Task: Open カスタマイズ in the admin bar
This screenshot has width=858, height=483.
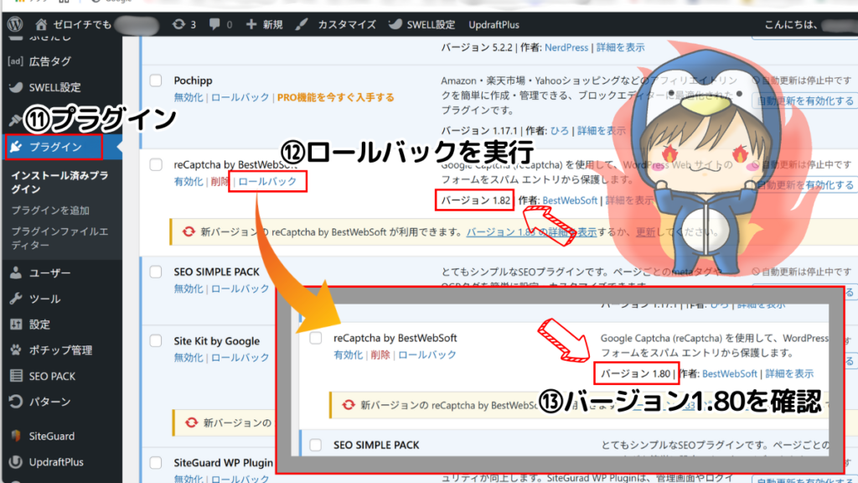Action: click(336, 24)
